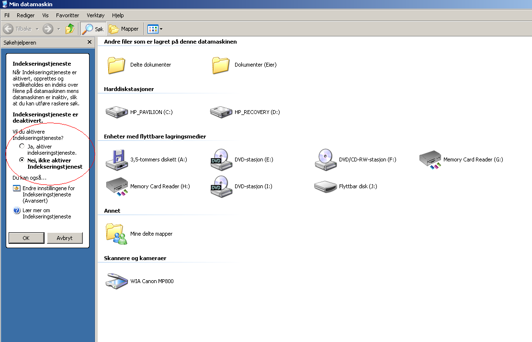The height and width of the screenshot is (342, 532).
Task: Select the HP_PAVILION (C:) drive icon
Action: [117, 112]
